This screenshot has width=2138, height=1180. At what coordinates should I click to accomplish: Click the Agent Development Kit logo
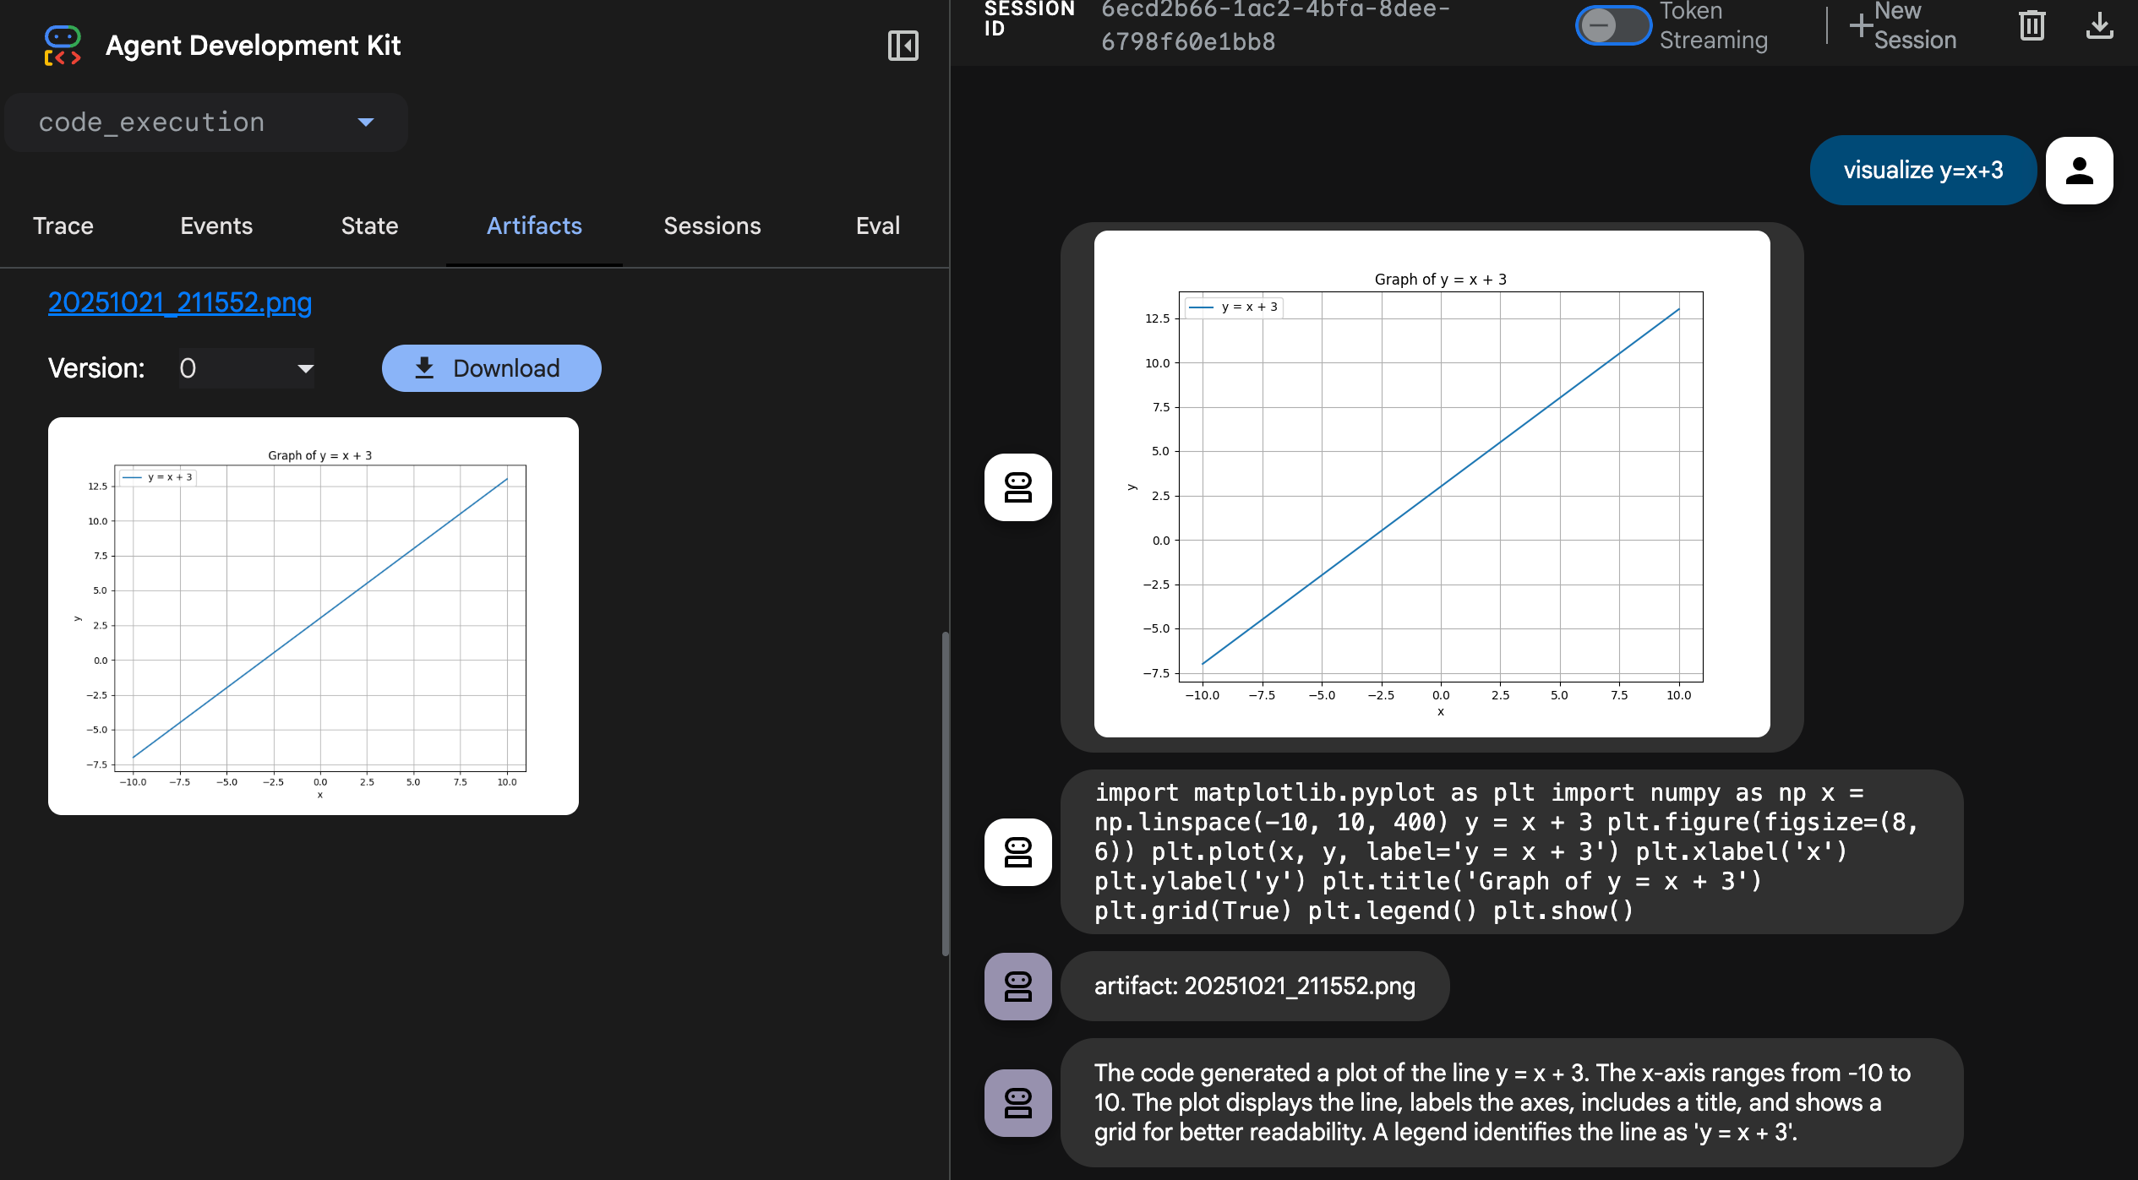pos(63,46)
